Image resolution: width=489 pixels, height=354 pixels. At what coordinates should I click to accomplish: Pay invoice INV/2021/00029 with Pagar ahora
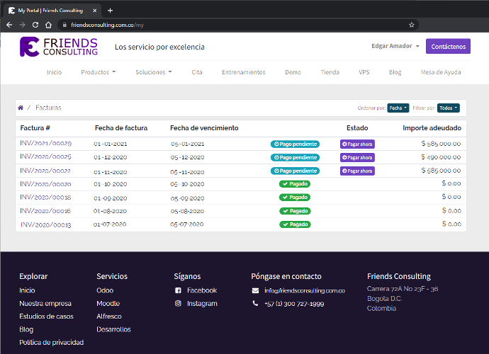point(357,144)
